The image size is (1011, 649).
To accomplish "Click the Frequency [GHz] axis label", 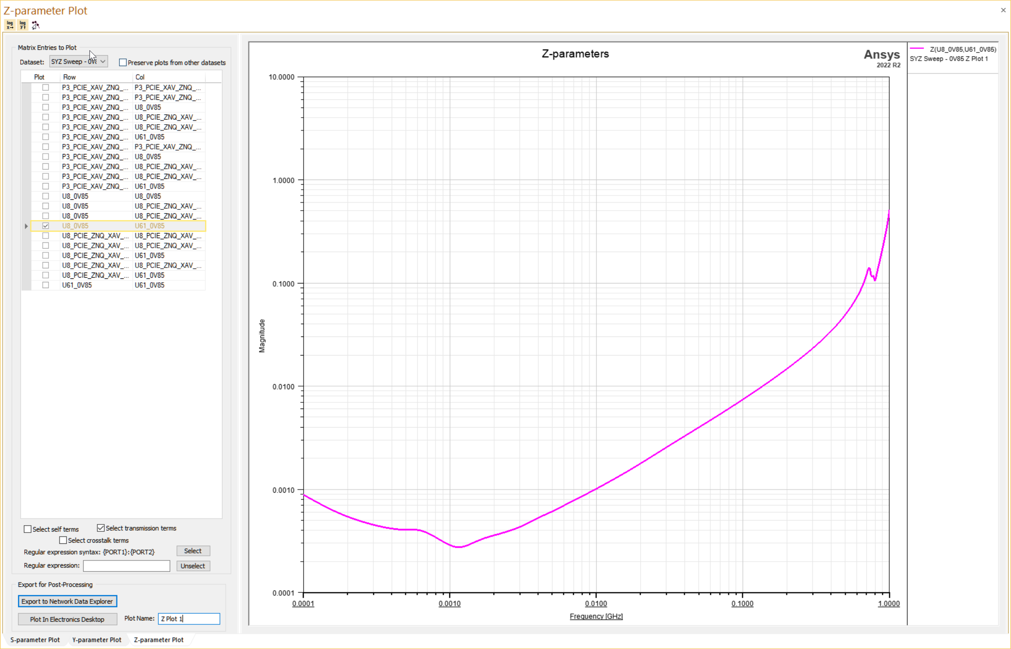I will (x=596, y=616).
